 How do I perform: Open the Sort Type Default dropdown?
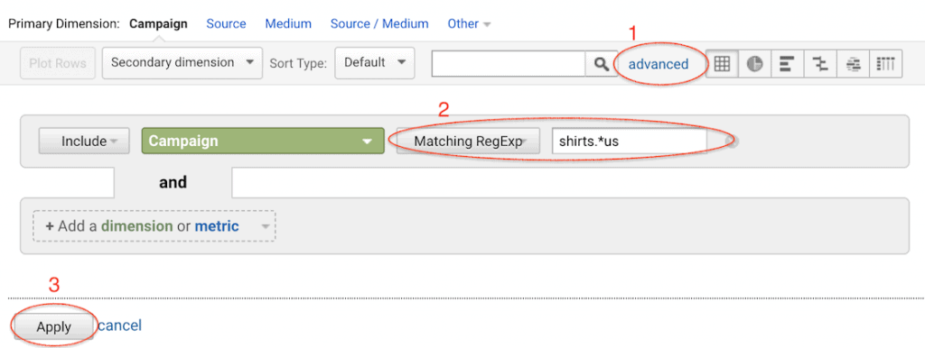[375, 62]
